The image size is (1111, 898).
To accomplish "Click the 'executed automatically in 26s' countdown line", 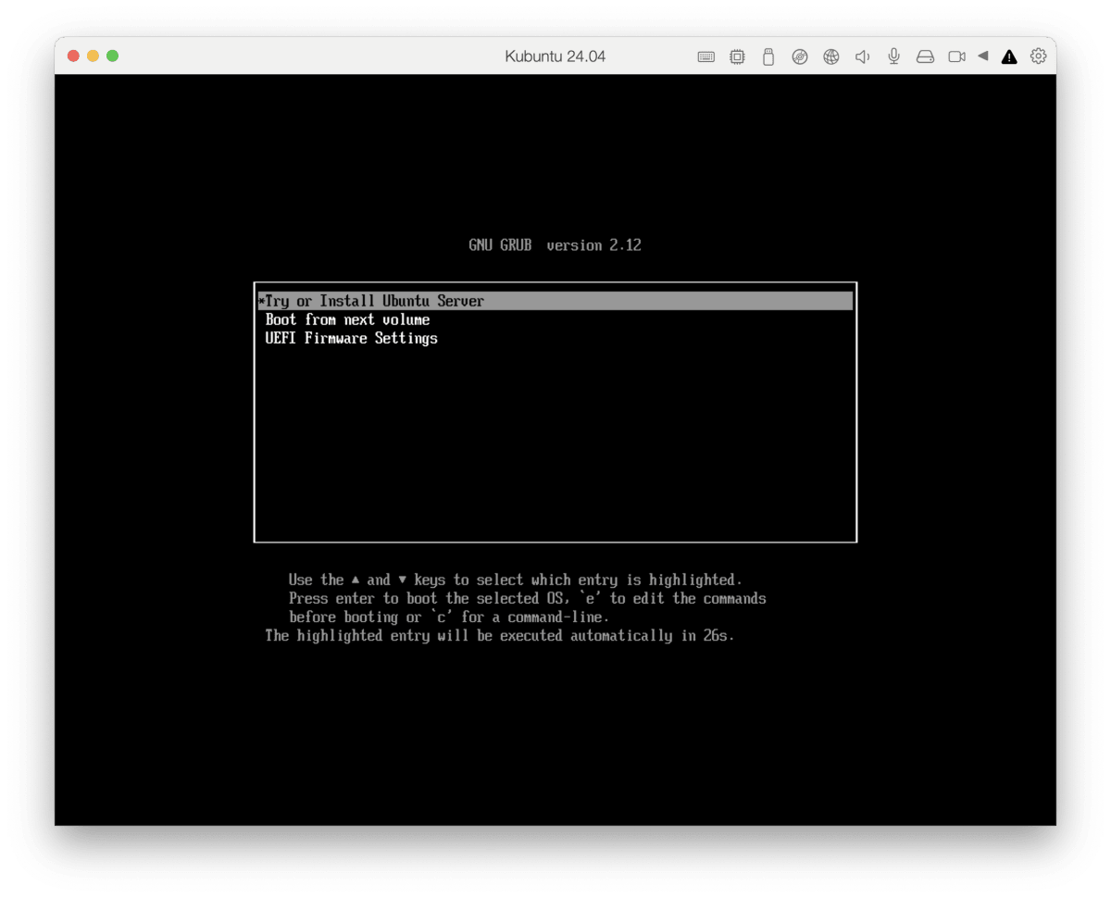I will pyautogui.click(x=499, y=635).
